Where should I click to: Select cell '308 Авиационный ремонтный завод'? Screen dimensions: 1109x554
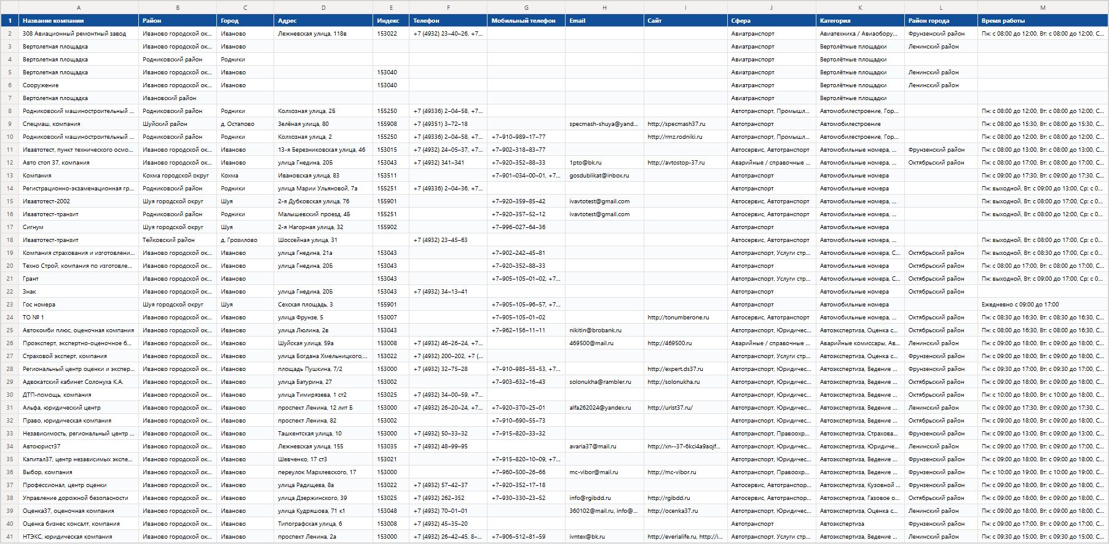pos(79,34)
